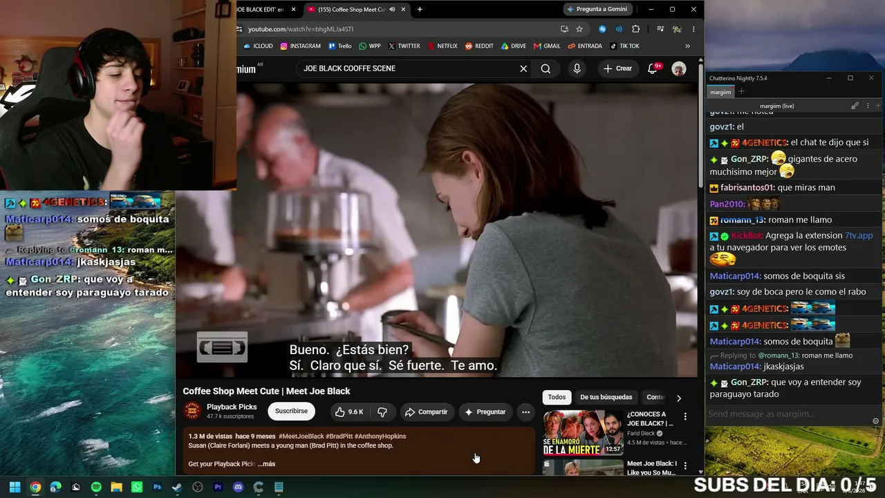Open more actions menu below the video
Screen dimensions: 885x498
pos(525,412)
